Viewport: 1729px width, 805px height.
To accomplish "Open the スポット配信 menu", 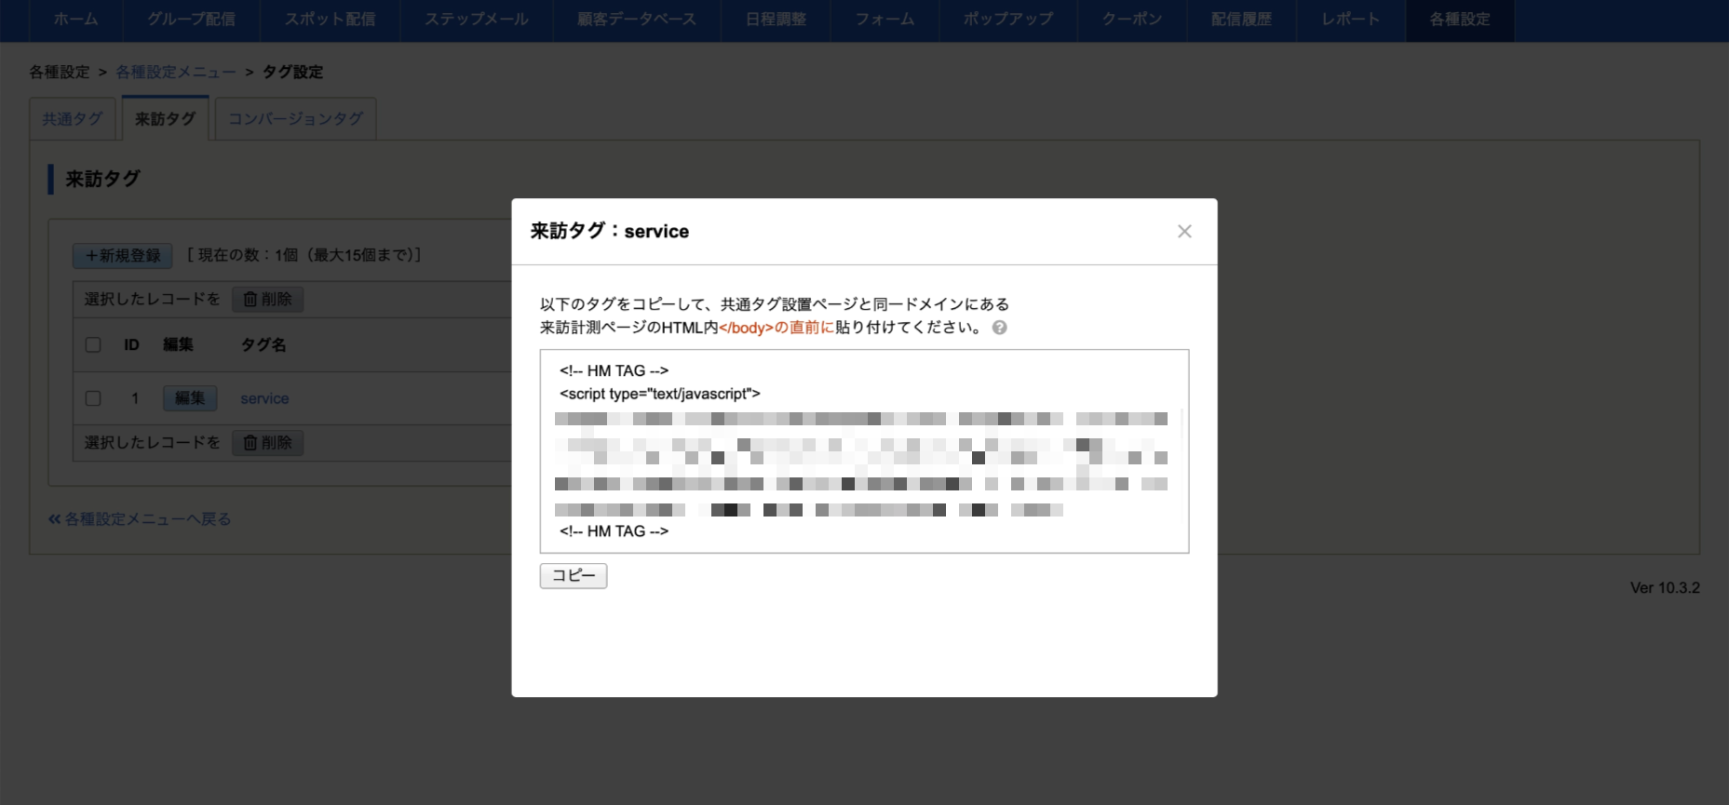I will [x=331, y=20].
